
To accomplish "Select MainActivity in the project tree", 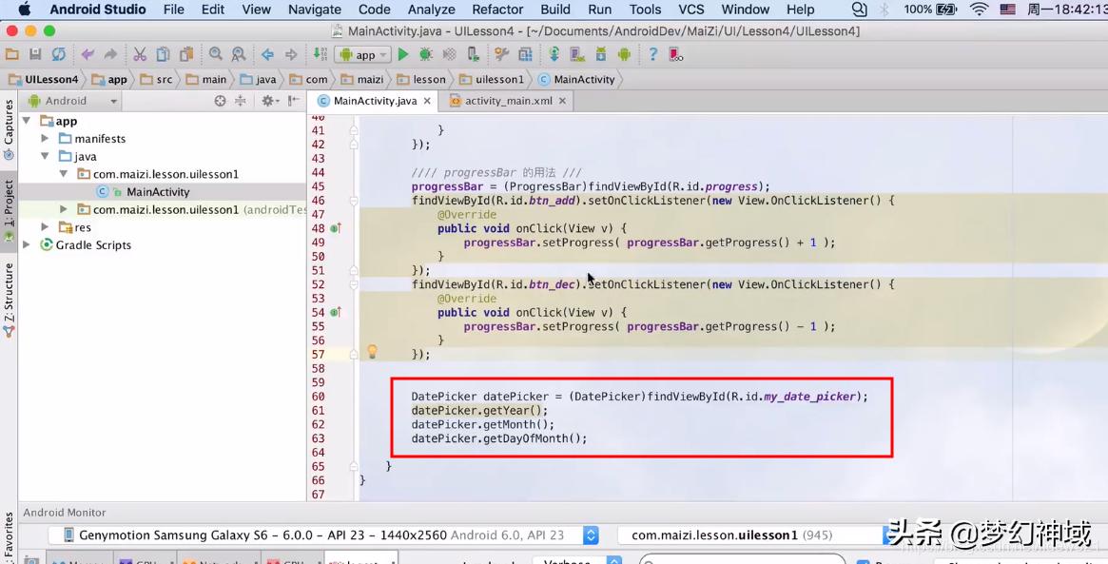I will [158, 192].
